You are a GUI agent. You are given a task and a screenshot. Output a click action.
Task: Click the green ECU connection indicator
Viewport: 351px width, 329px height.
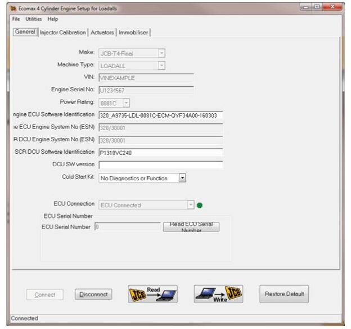tap(200, 205)
